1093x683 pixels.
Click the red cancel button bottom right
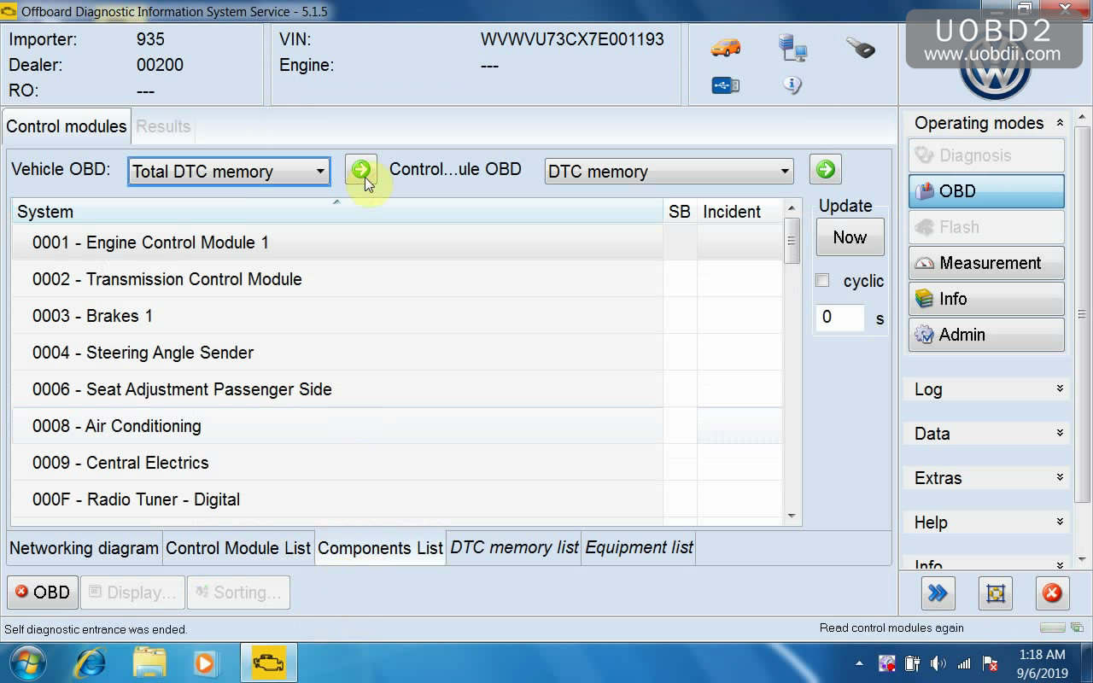pyautogui.click(x=1052, y=593)
